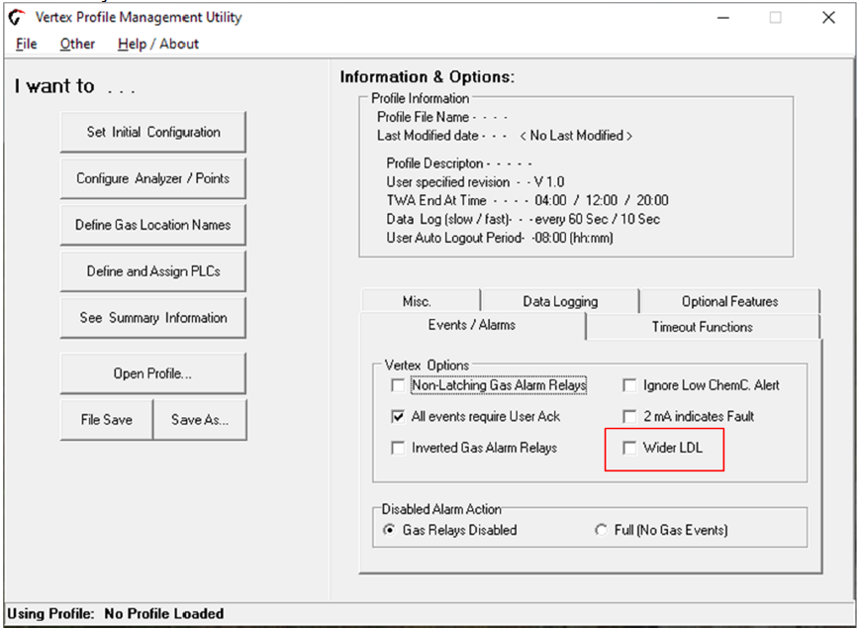Open the File menu
This screenshot has height=630, width=859.
click(x=27, y=44)
